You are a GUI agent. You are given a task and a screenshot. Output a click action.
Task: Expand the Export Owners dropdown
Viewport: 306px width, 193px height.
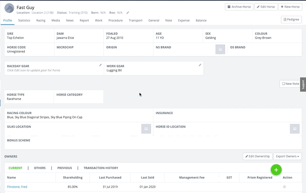tap(288, 156)
